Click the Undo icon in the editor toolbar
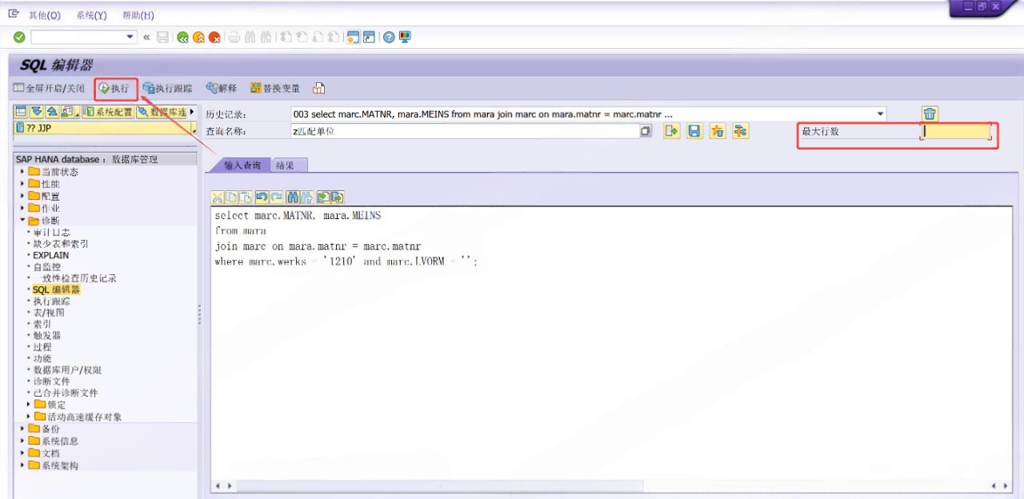Viewport: 1024px width, 499px height. (x=262, y=197)
